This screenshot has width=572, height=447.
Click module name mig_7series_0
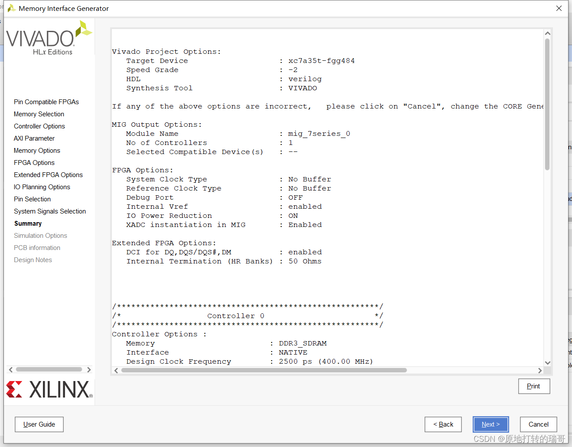(x=319, y=134)
